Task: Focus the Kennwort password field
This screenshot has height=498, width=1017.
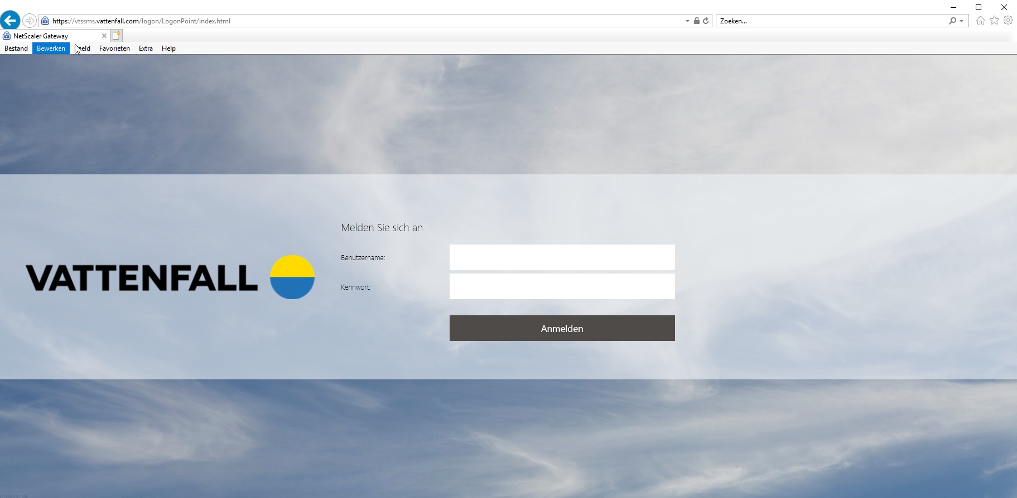Action: point(562,286)
